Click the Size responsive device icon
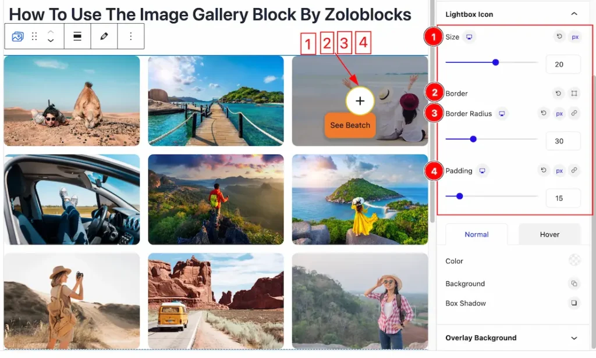 (470, 37)
